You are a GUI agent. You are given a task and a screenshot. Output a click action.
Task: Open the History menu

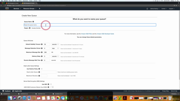pyautogui.click(x=20, y=1)
